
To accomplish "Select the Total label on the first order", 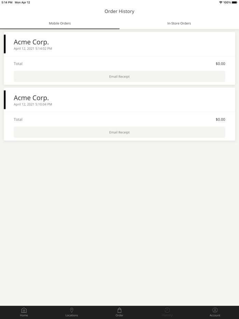I will pyautogui.click(x=18, y=64).
